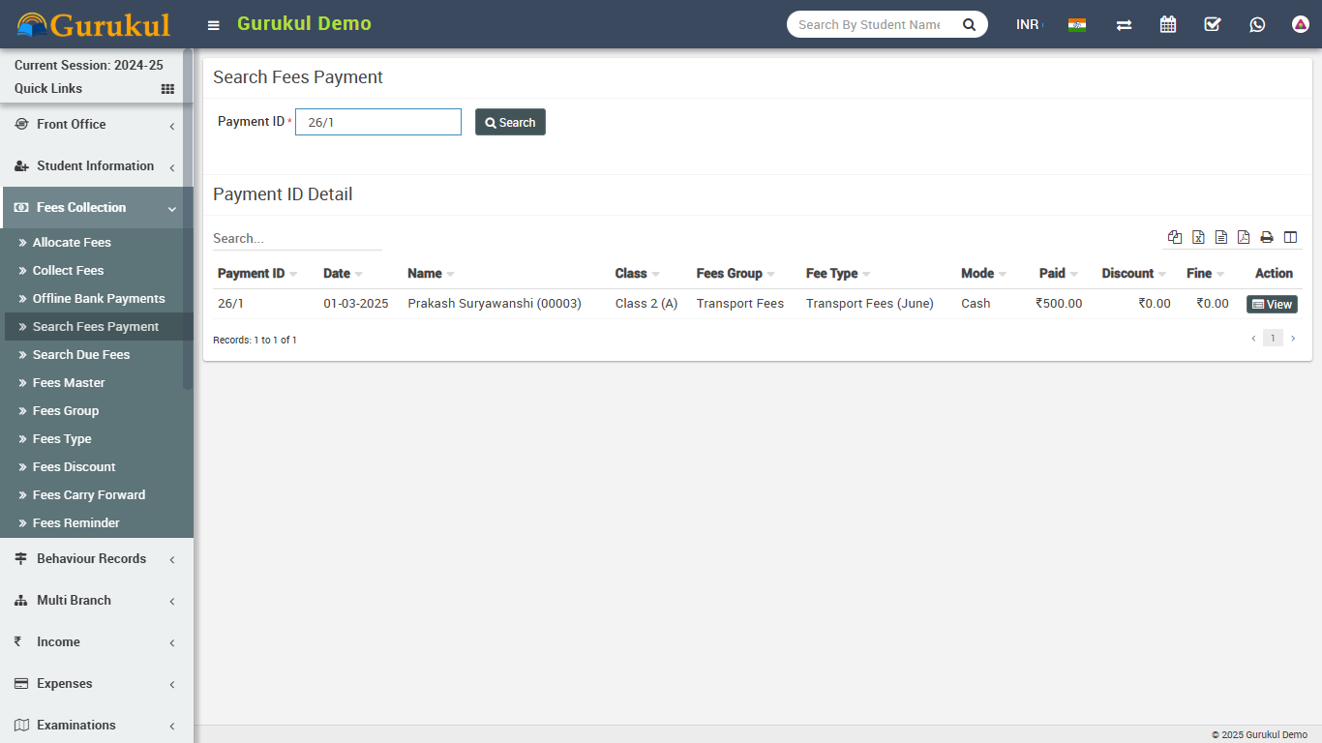Click the WhatsApp icon in top bar
This screenshot has width=1322, height=743.
[x=1257, y=24]
